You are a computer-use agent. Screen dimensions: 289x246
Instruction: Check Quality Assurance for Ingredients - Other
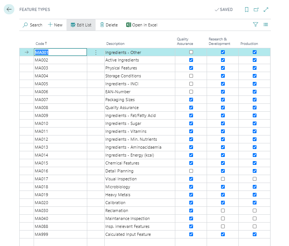pos(191,52)
